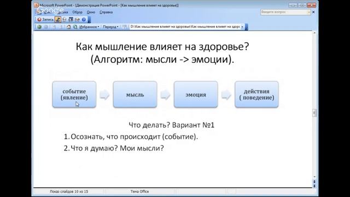Click the text 'Что делать? Вариант №1'
This screenshot has width=350, height=197.
coord(171,125)
